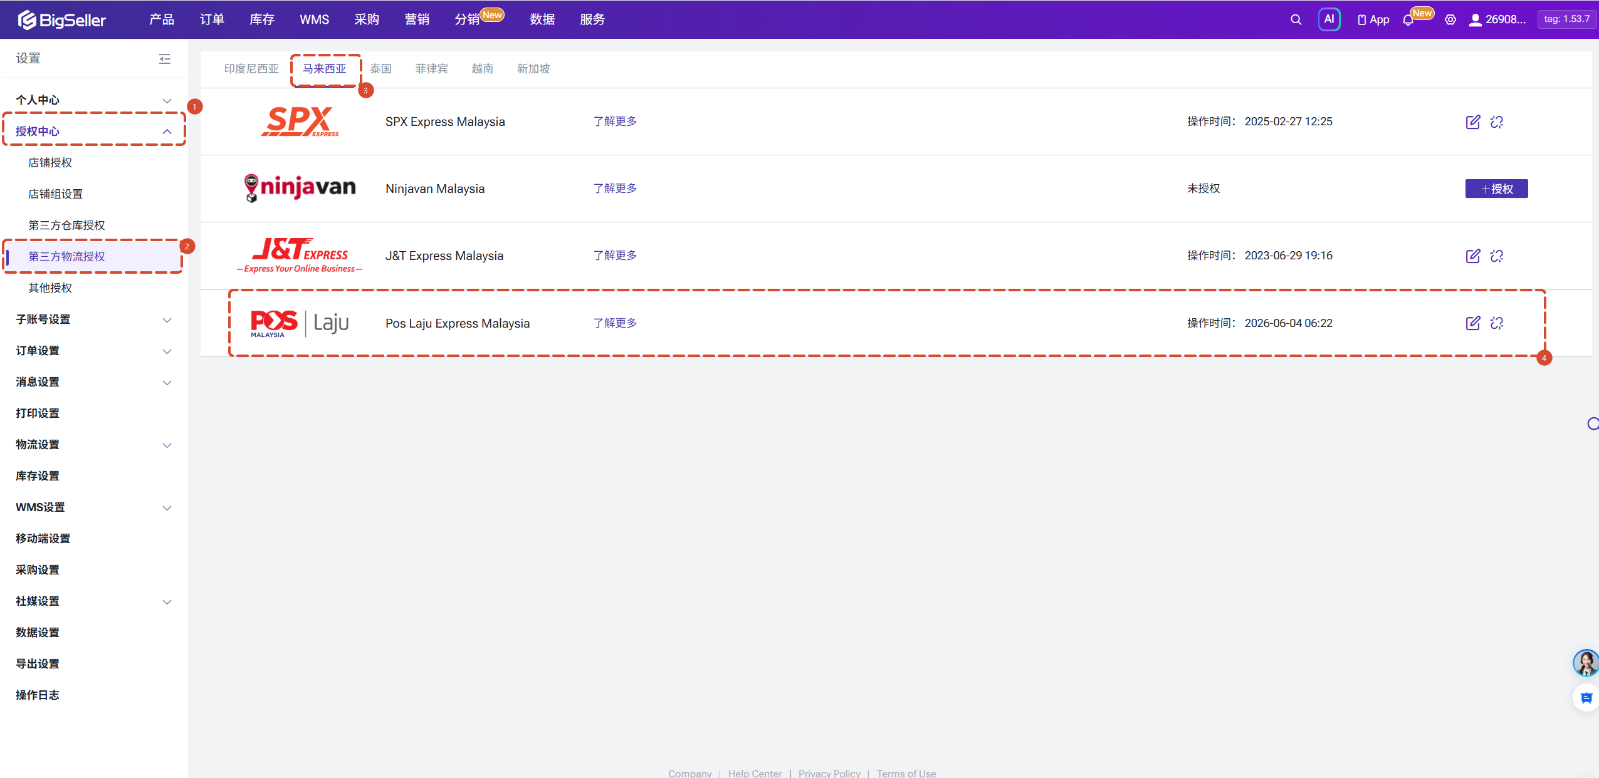Open 采购 top menu
Screen dimensions: 1599x778
[367, 19]
